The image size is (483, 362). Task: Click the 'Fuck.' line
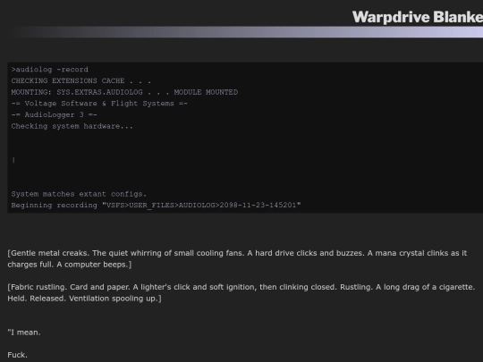click(18, 355)
